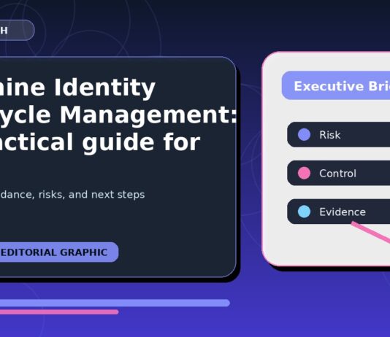390x337 pixels.
Task: Click the pink dot beside Control
Action: (304, 173)
